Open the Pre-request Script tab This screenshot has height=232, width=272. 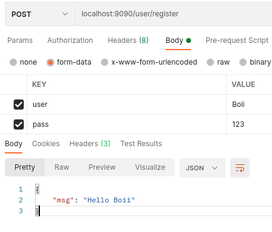[237, 40]
